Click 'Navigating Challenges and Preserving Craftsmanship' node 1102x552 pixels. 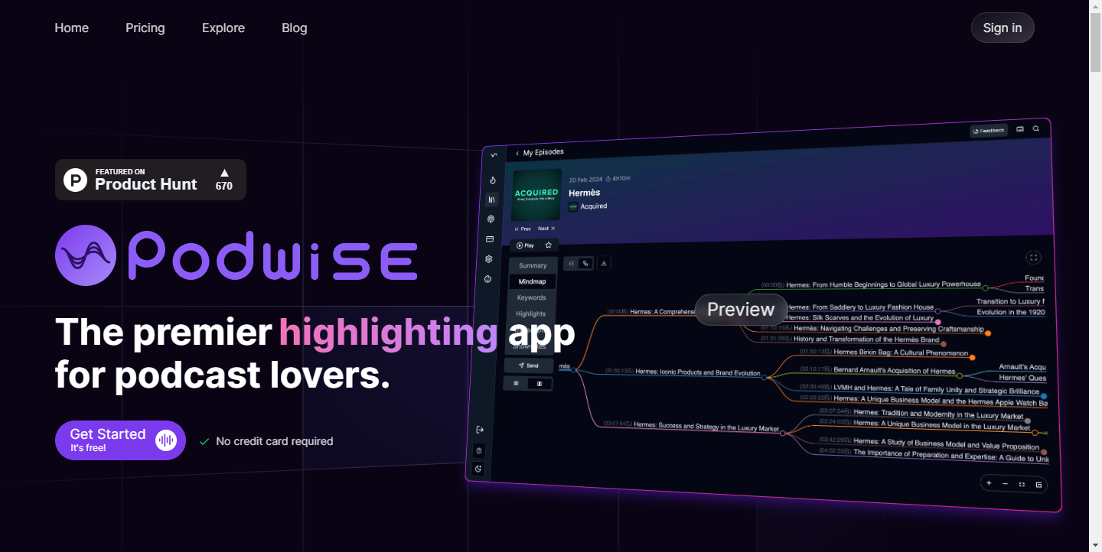[x=888, y=329]
